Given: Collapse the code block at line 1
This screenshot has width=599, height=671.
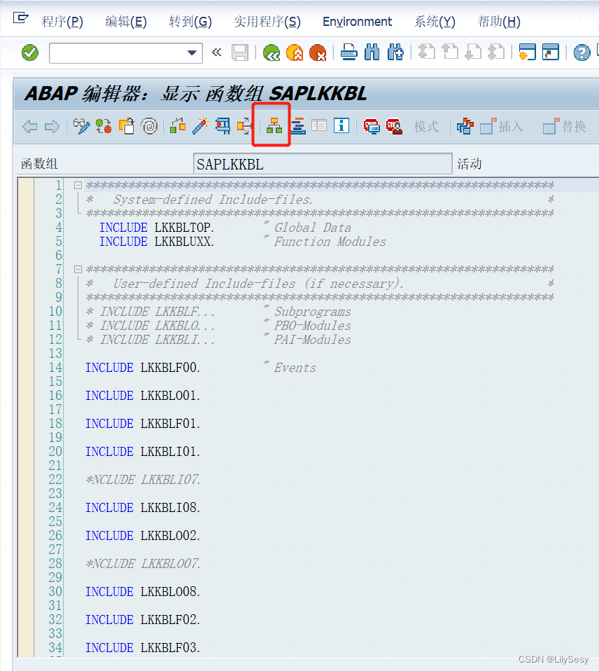Looking at the screenshot, I should pyautogui.click(x=77, y=185).
